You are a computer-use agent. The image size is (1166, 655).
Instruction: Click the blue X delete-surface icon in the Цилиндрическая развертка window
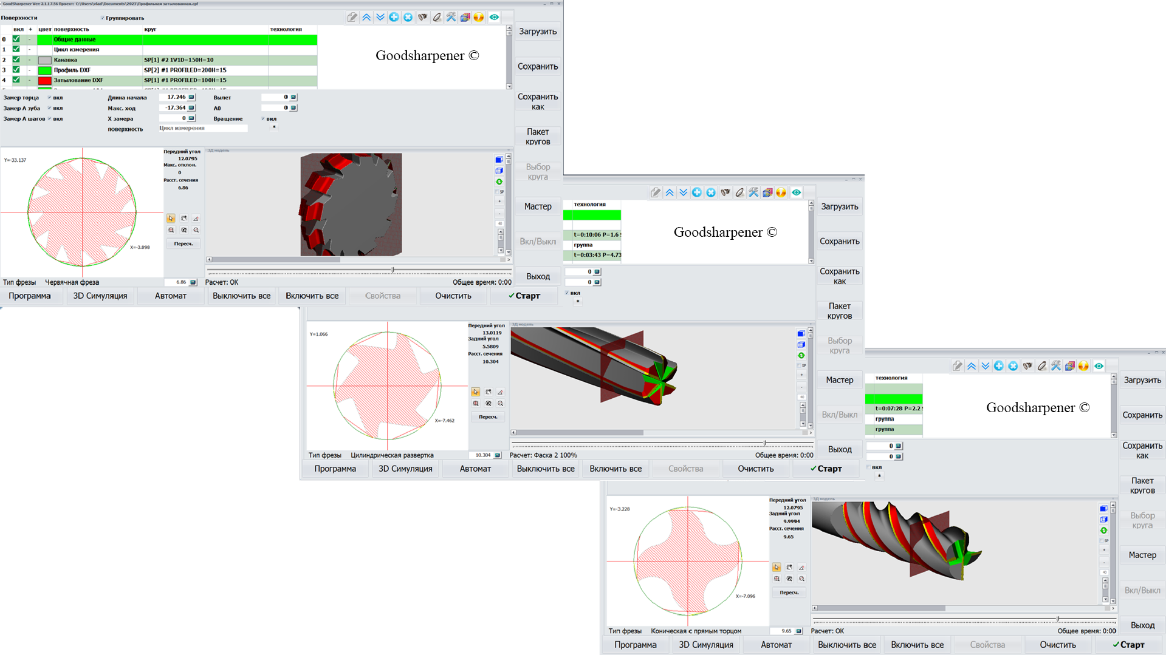pyautogui.click(x=710, y=192)
